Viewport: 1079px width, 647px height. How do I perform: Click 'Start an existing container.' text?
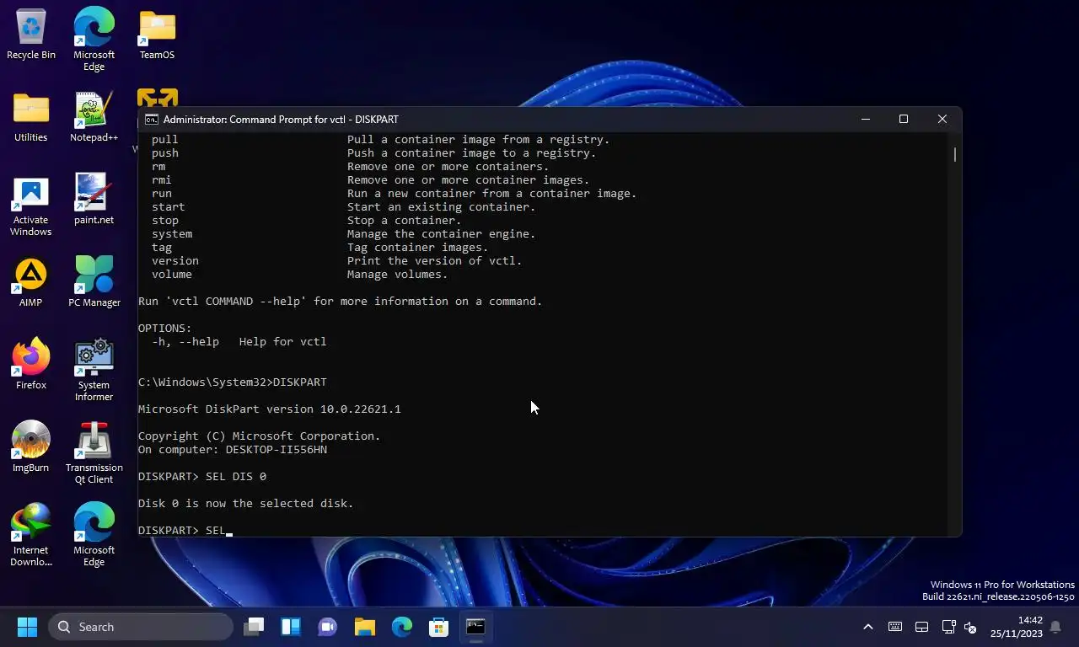pos(441,207)
